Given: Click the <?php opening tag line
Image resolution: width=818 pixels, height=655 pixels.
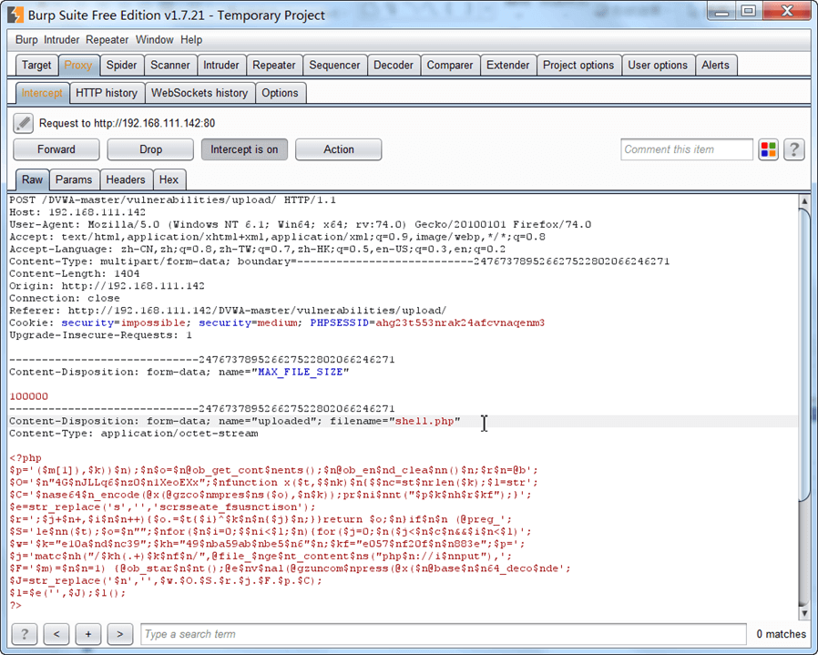Looking at the screenshot, I should pos(26,458).
